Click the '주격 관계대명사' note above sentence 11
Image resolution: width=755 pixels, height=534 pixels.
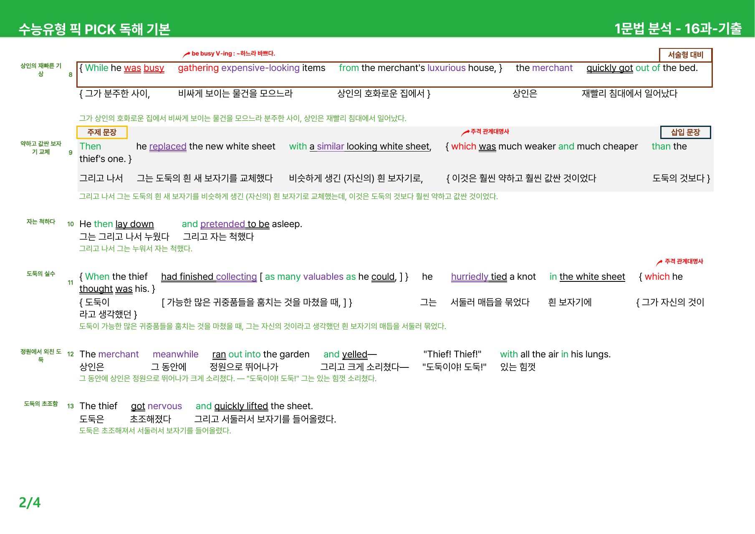click(684, 261)
